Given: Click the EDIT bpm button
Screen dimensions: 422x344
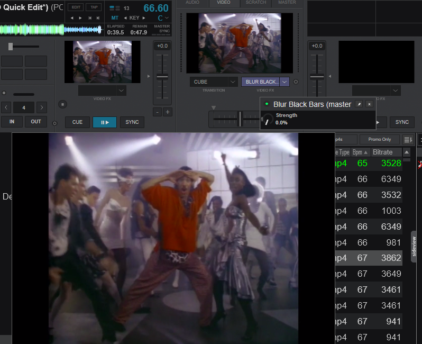Looking at the screenshot, I should tap(76, 7).
